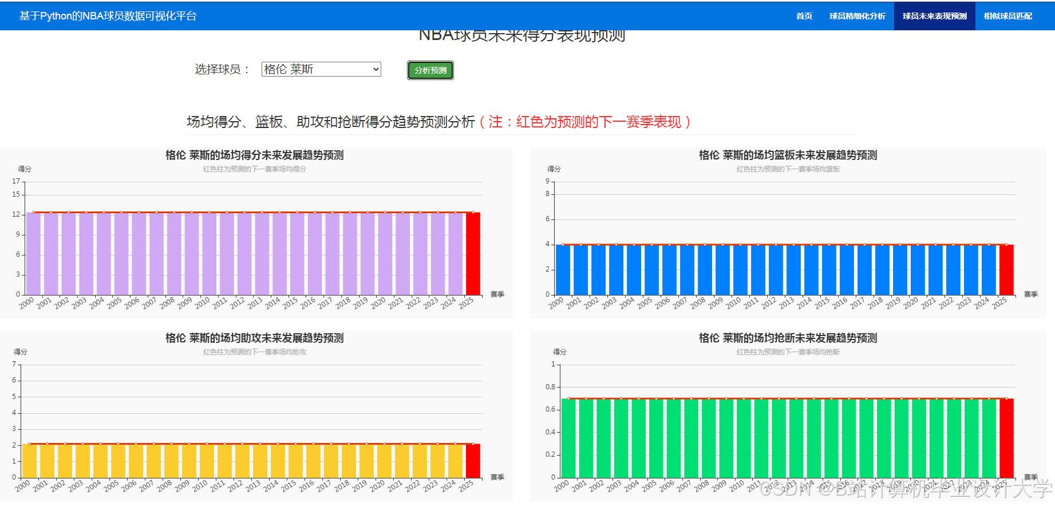Screen dimensions: 1055x507
Task: Select the 球员未来表现预测 nav tab
Action: [934, 16]
